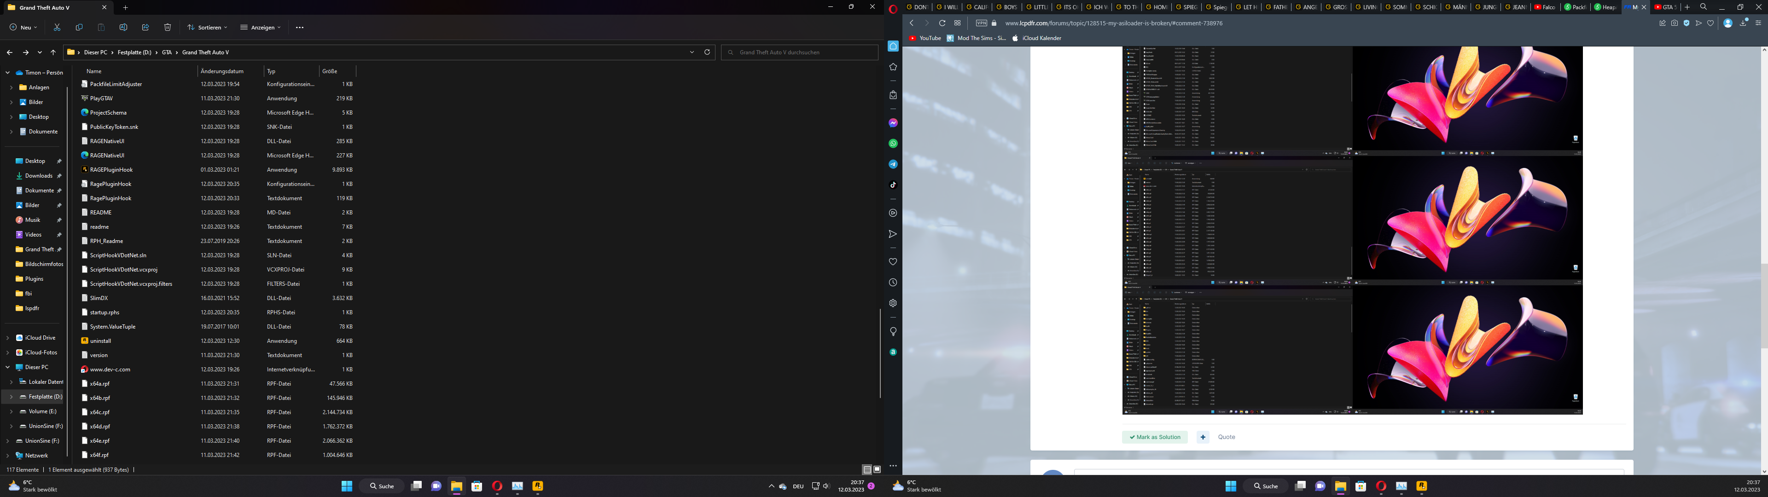Open the Anzeigen view dropdown
This screenshot has height=497, width=1768.
point(261,28)
